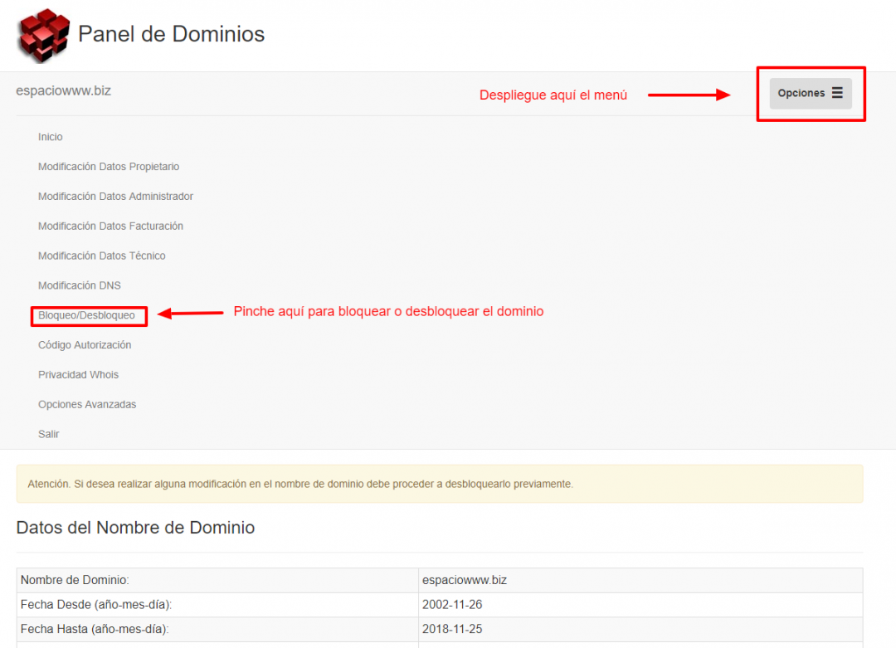
Task: Select Modificación Datos Propietario
Action: 109,167
